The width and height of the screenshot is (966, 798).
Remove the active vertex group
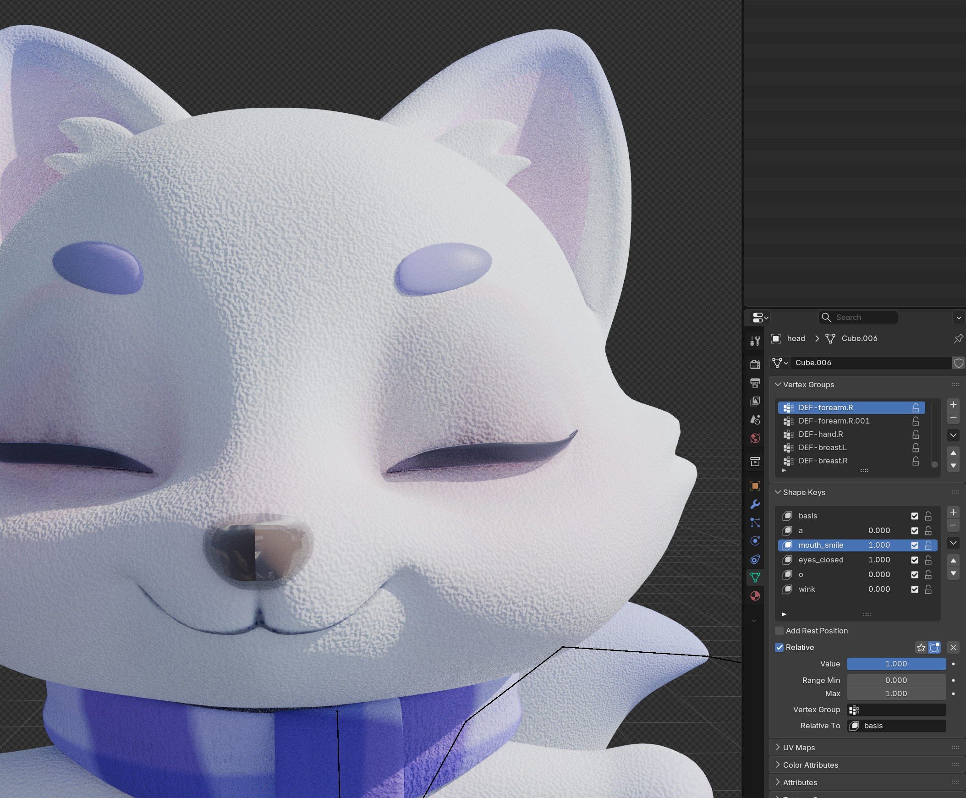click(x=953, y=418)
